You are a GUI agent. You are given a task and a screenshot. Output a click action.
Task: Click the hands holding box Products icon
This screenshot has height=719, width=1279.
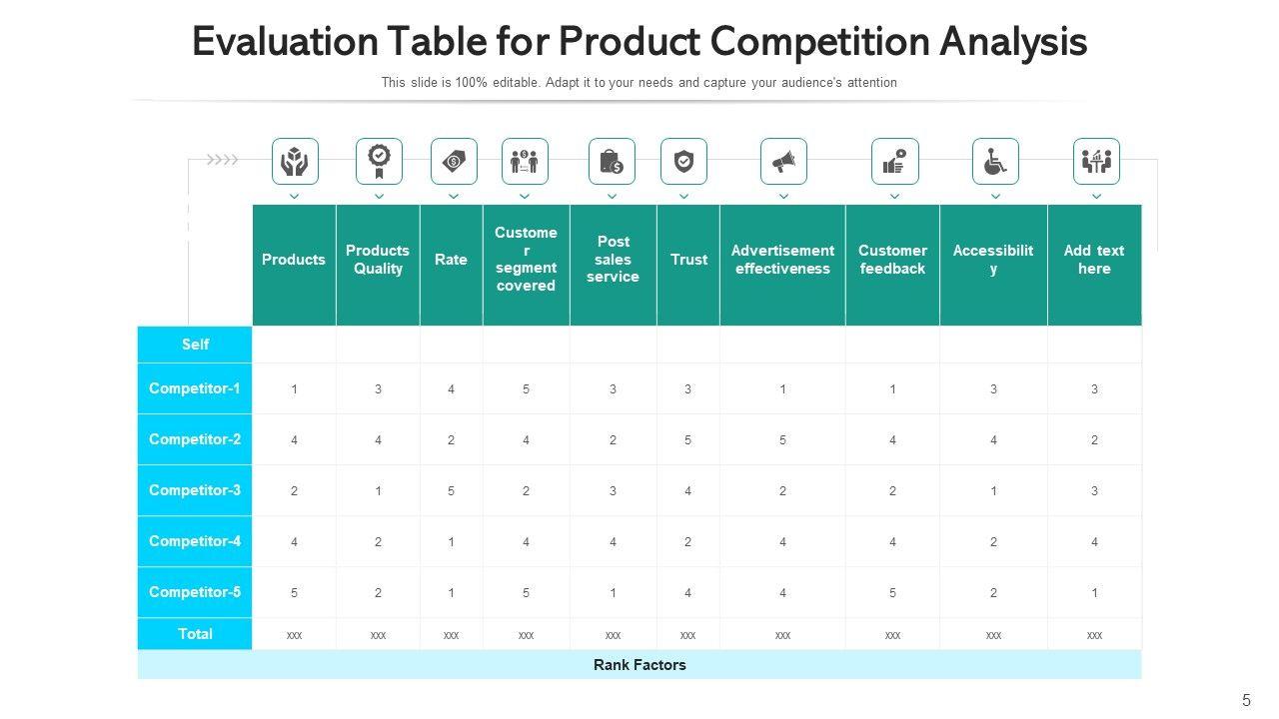pyautogui.click(x=295, y=162)
